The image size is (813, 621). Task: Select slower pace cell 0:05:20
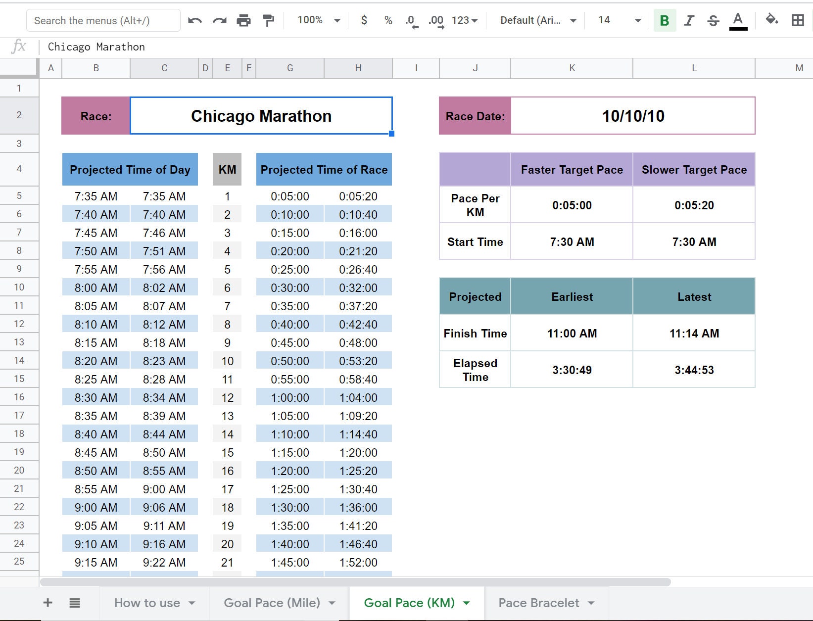click(x=694, y=205)
